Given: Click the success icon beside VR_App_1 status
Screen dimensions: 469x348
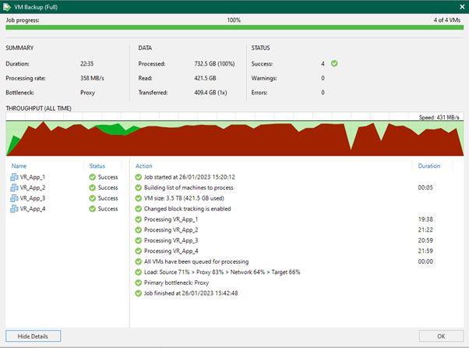Looking at the screenshot, I should [93, 177].
